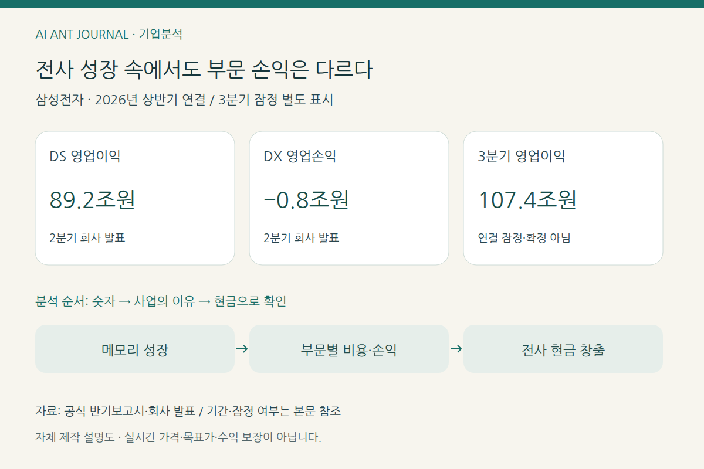The width and height of the screenshot is (704, 469).
Task: Click the AI ANT JOURNAL · 기업분석 header text
Action: (109, 34)
